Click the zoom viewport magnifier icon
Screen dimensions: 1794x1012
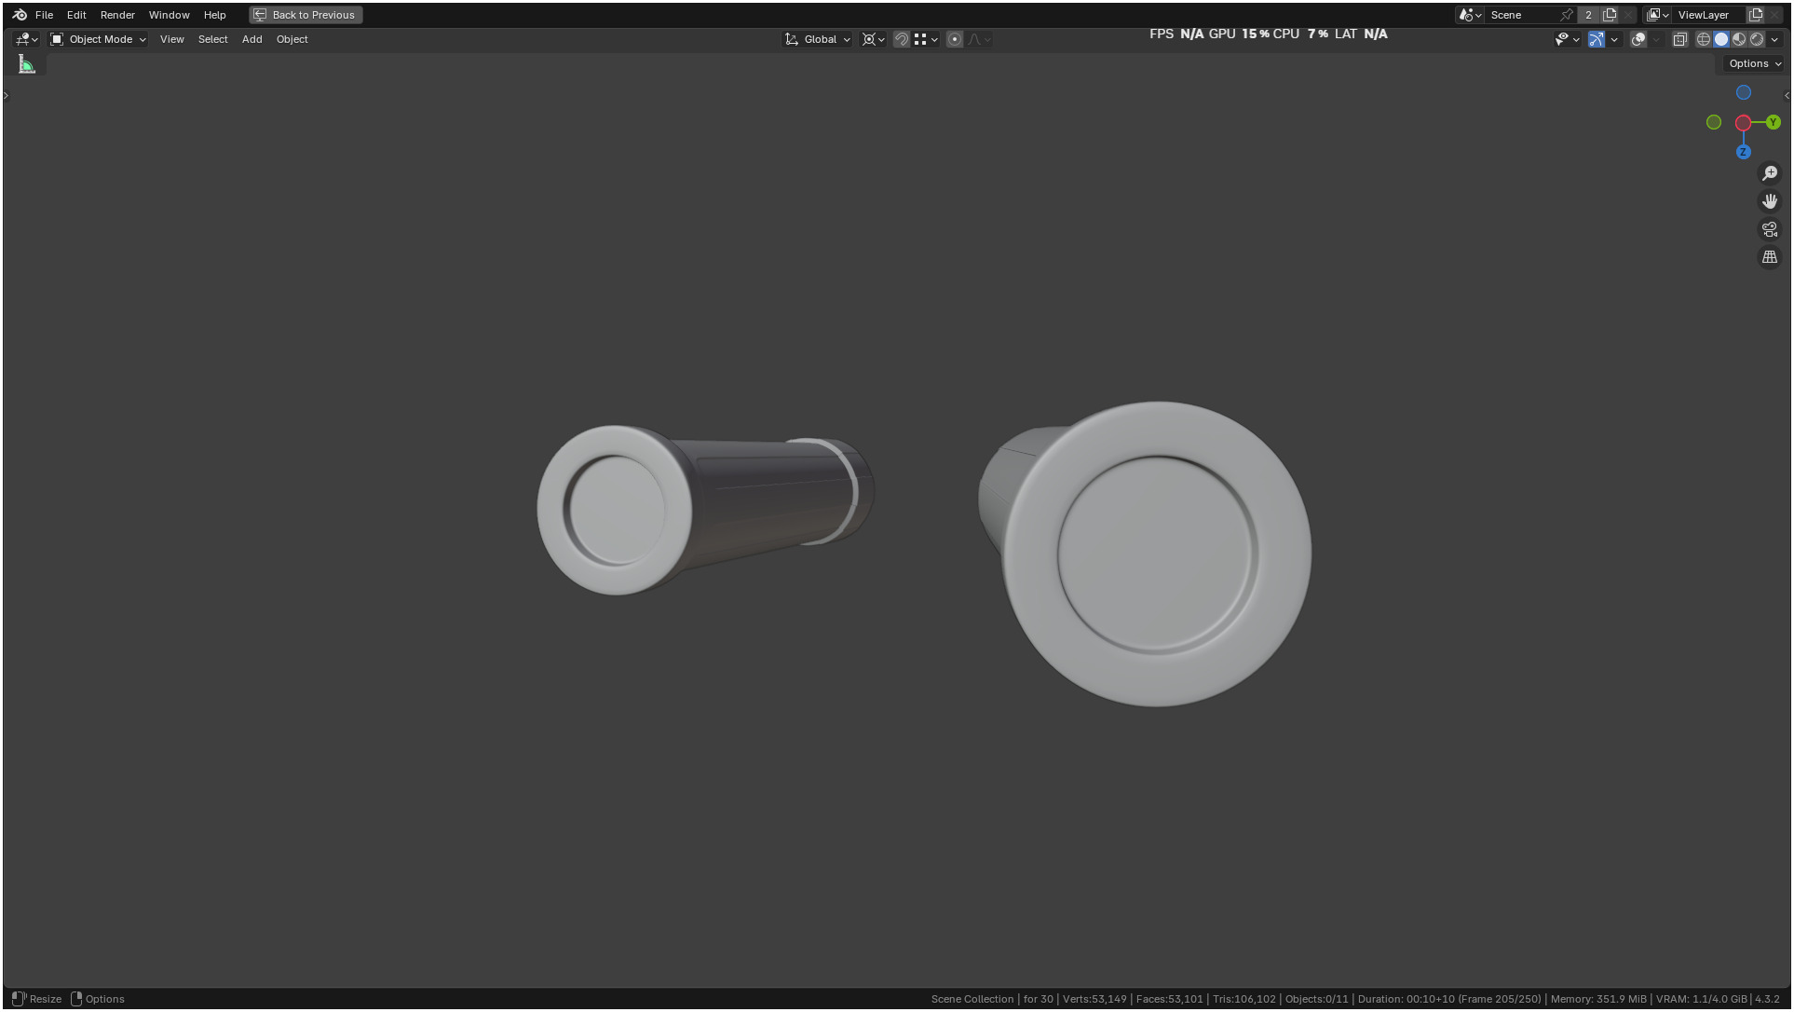click(x=1769, y=173)
